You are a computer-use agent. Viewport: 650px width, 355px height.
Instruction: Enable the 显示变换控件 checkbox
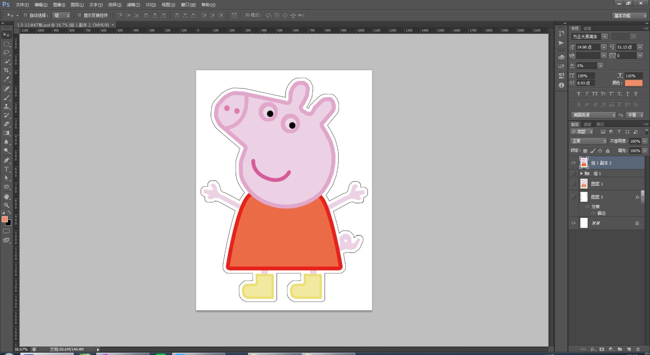(79, 15)
